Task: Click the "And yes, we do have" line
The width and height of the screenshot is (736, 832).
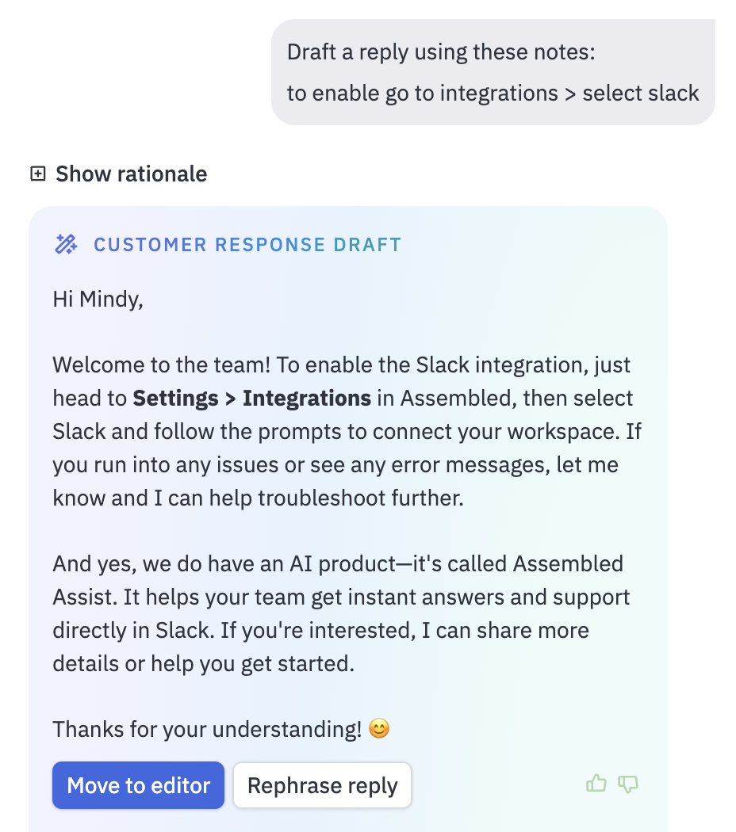Action: (x=338, y=563)
